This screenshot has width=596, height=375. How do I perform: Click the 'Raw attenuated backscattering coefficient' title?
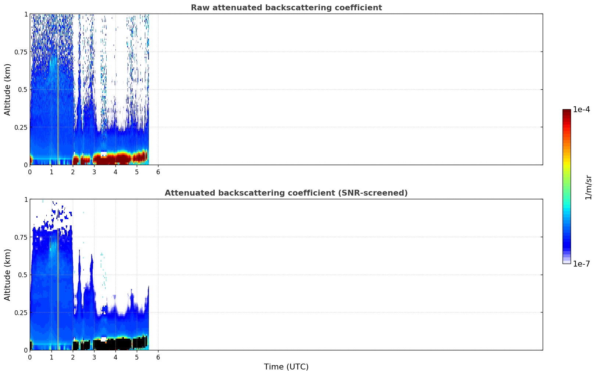[286, 8]
